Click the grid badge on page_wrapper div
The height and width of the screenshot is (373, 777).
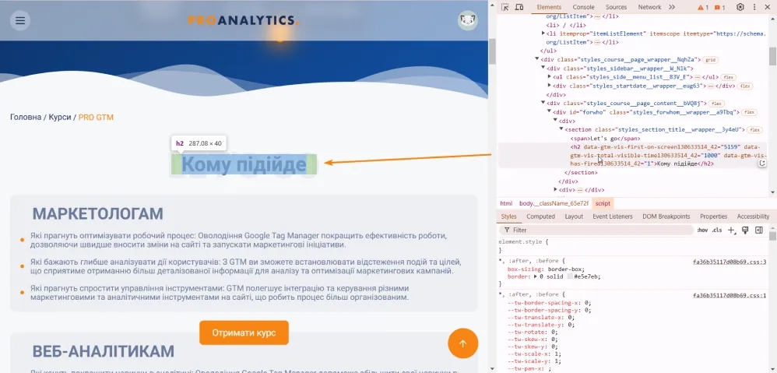coord(711,60)
